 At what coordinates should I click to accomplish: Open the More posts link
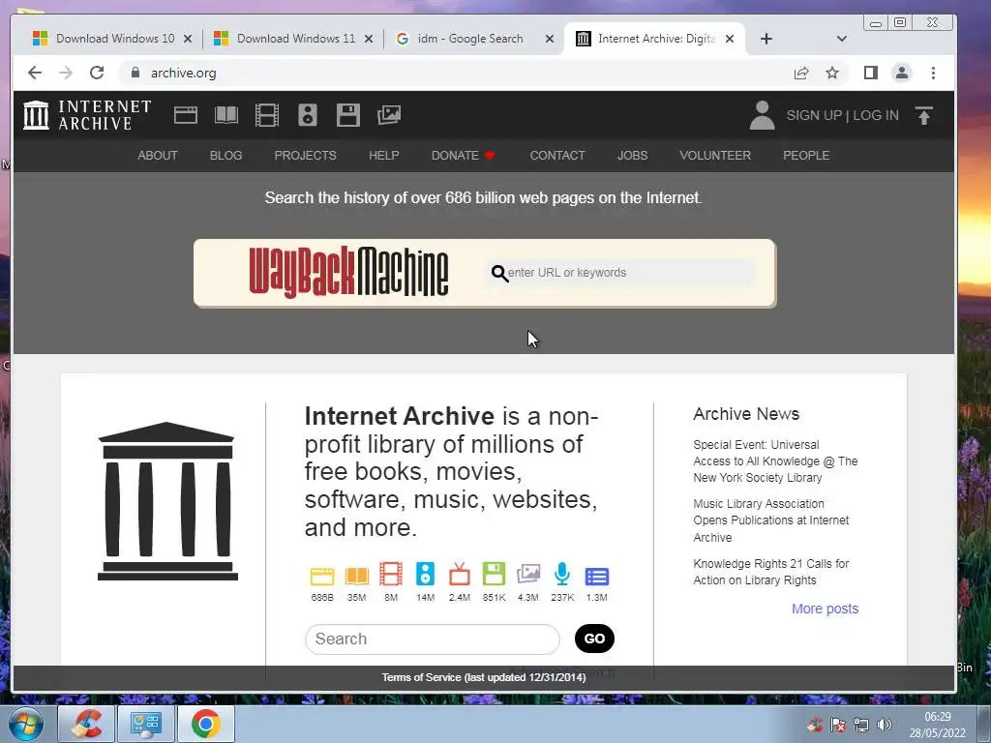[x=825, y=609]
